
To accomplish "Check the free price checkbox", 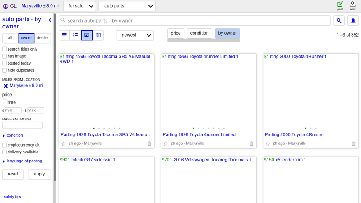I will pyautogui.click(x=5, y=102).
